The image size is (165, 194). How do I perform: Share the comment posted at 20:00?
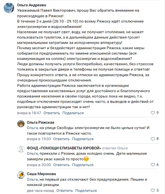coord(83,165)
